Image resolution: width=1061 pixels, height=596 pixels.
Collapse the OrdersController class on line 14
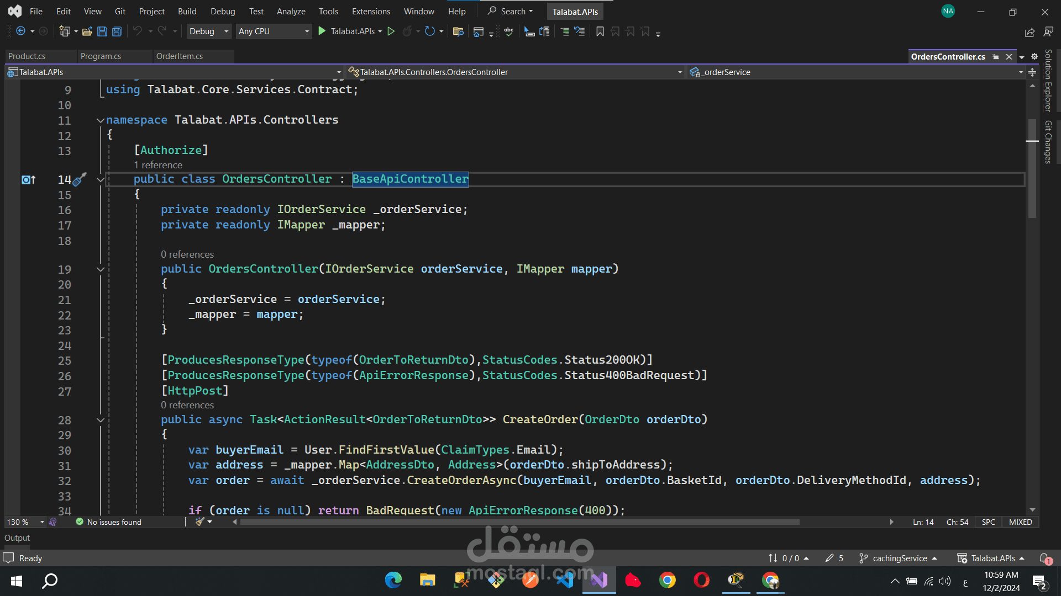click(x=101, y=179)
